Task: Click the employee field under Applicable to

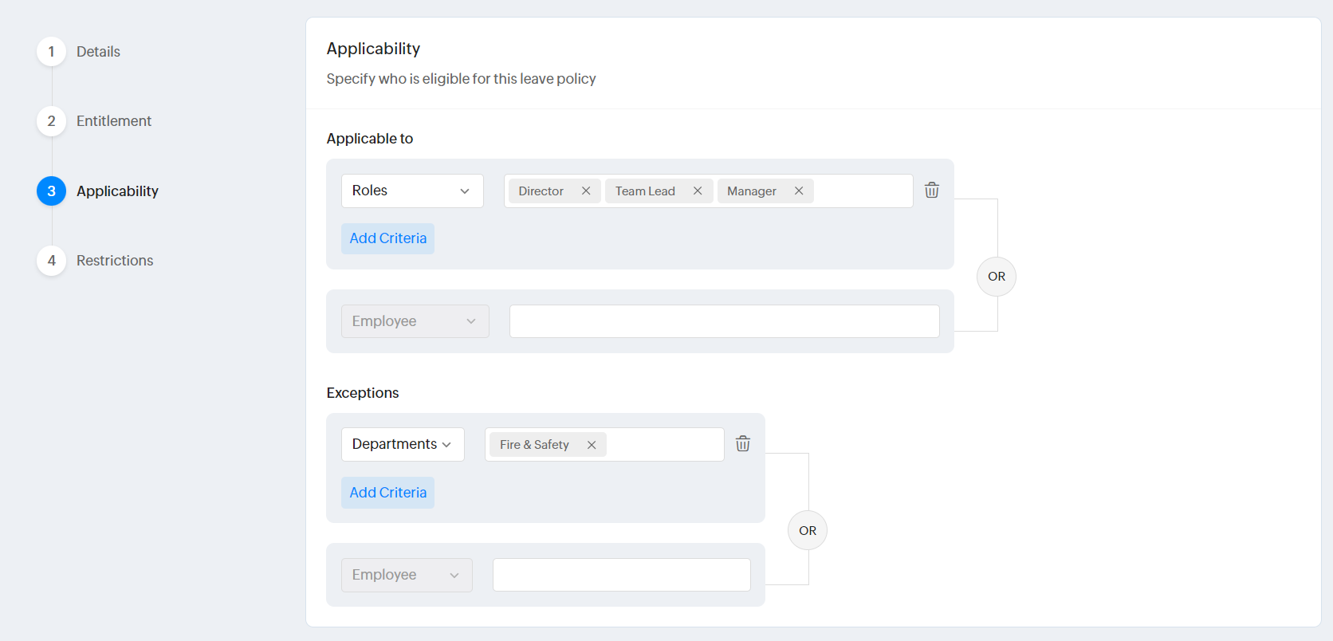Action: click(x=724, y=321)
